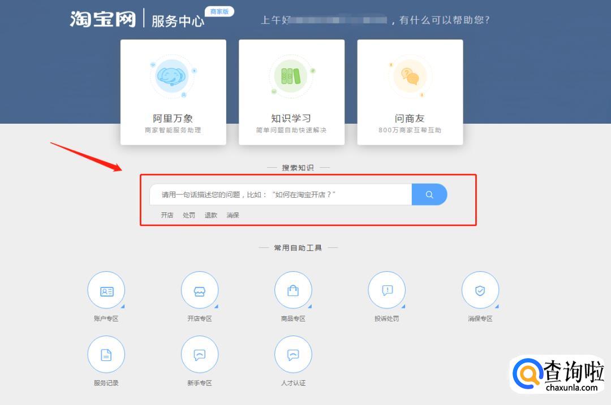The width and height of the screenshot is (611, 405).
Task: Click the 知识学习 title text
Action: (x=291, y=118)
